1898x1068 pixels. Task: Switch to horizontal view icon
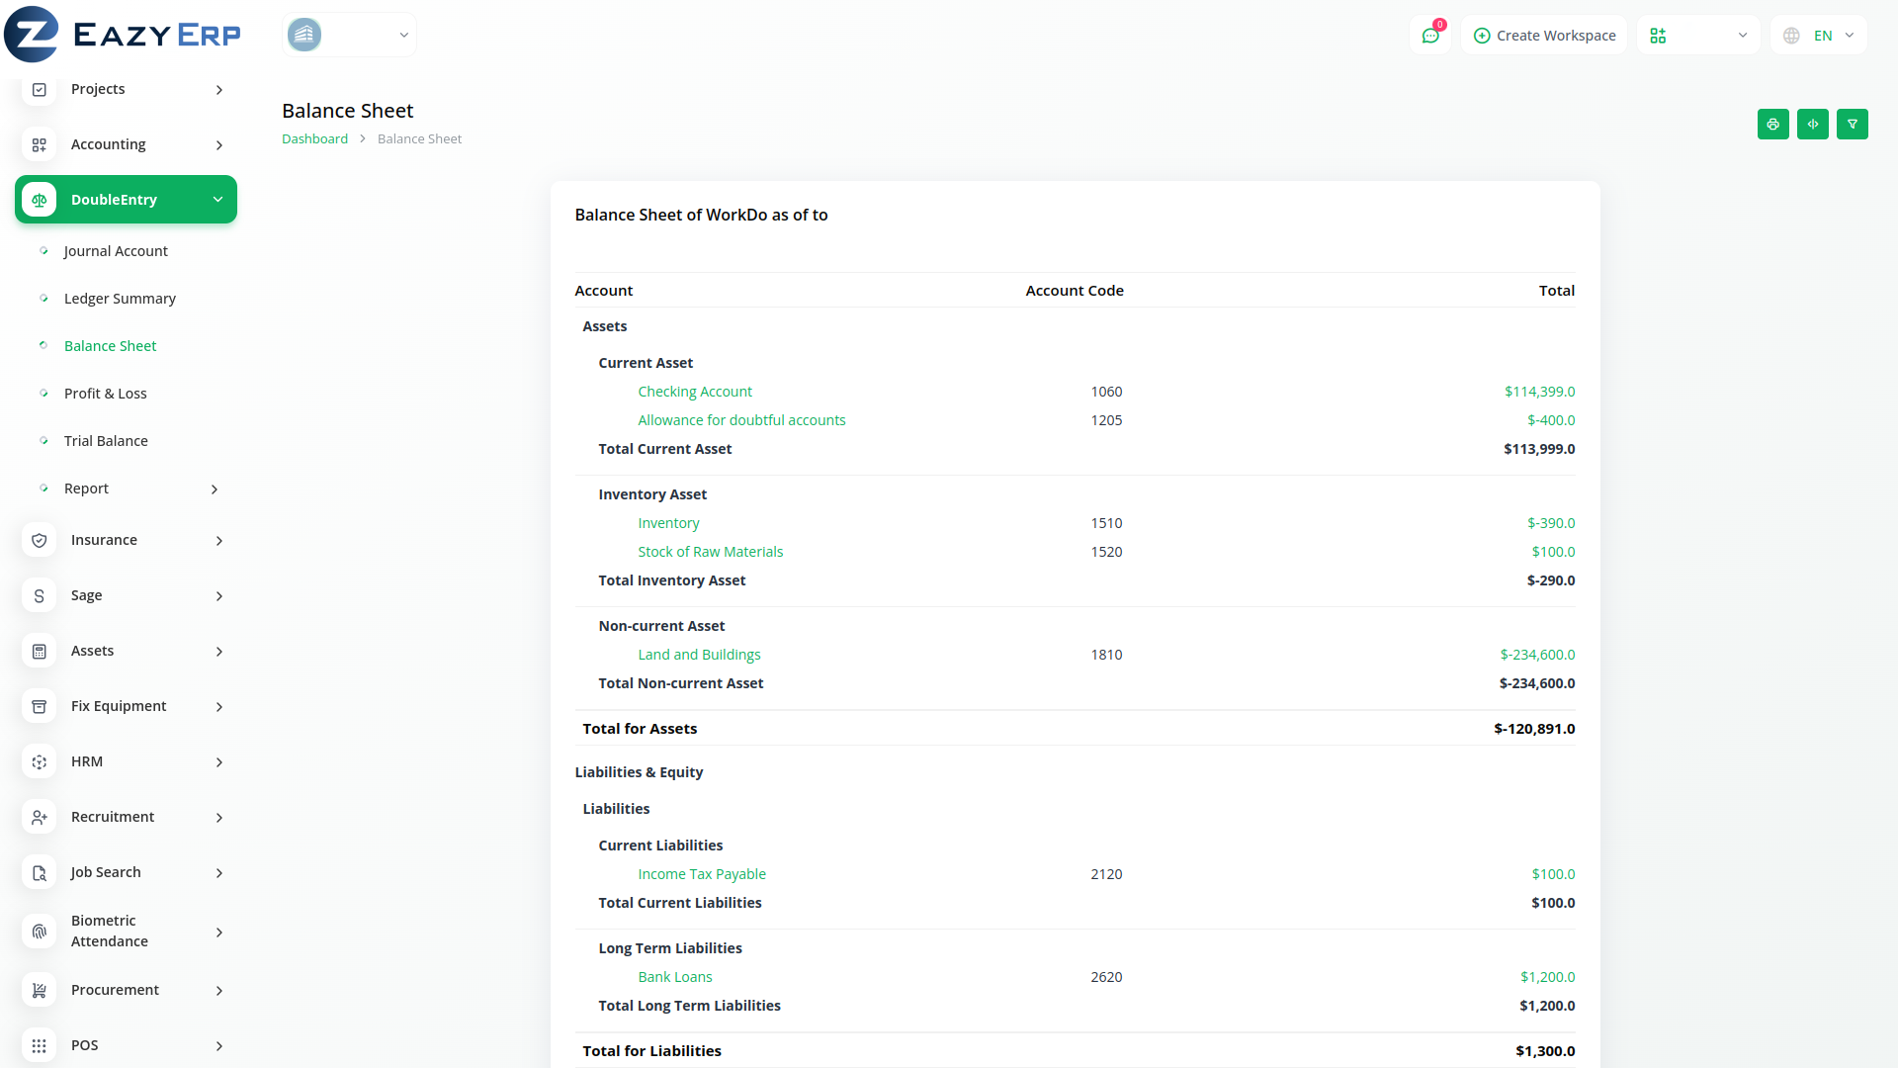point(1813,124)
